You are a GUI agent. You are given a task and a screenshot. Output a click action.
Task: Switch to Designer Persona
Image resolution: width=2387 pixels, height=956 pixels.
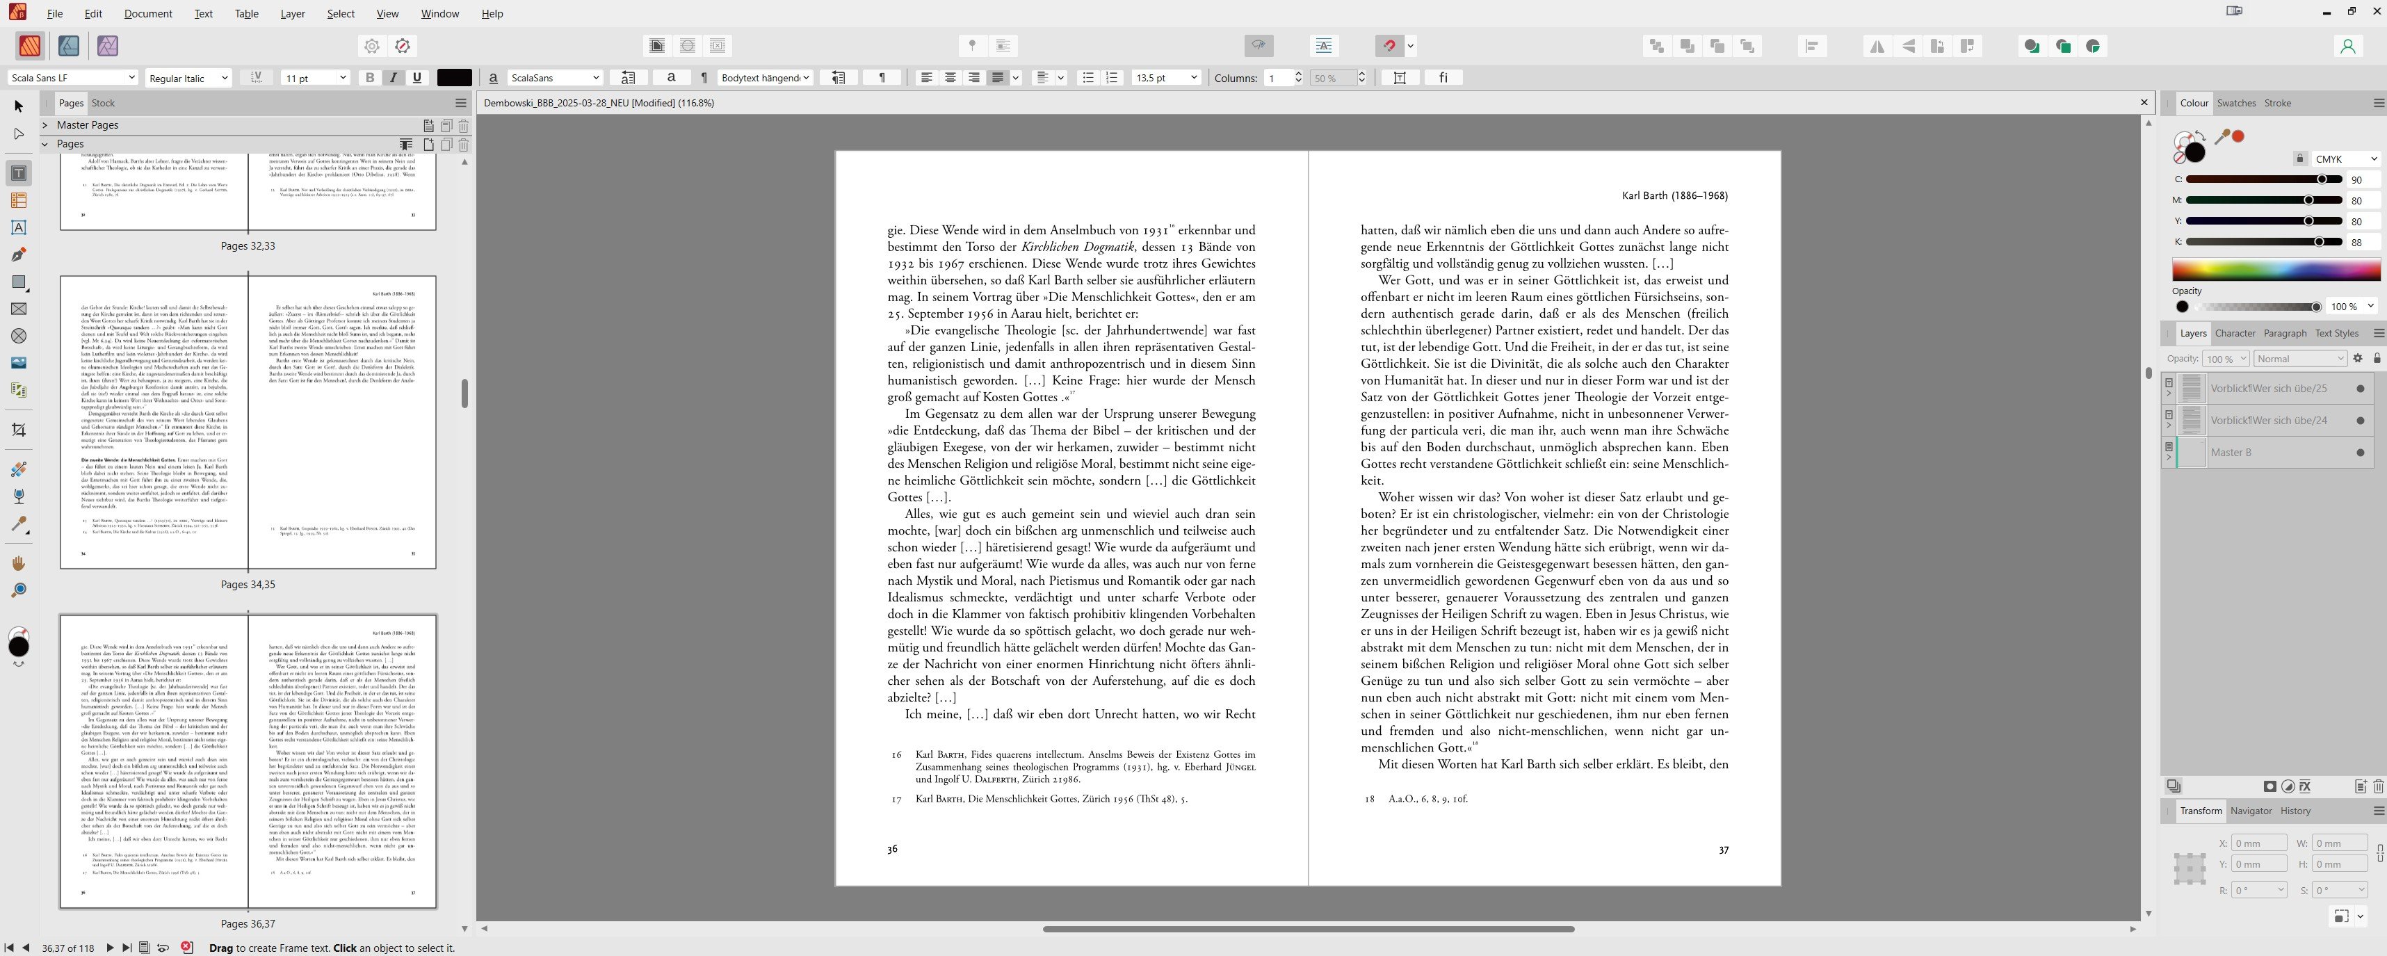[69, 45]
